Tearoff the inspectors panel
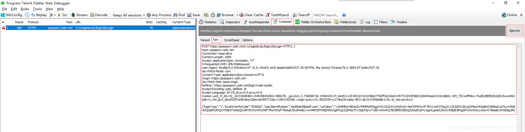525x132 pixels. click(x=301, y=15)
